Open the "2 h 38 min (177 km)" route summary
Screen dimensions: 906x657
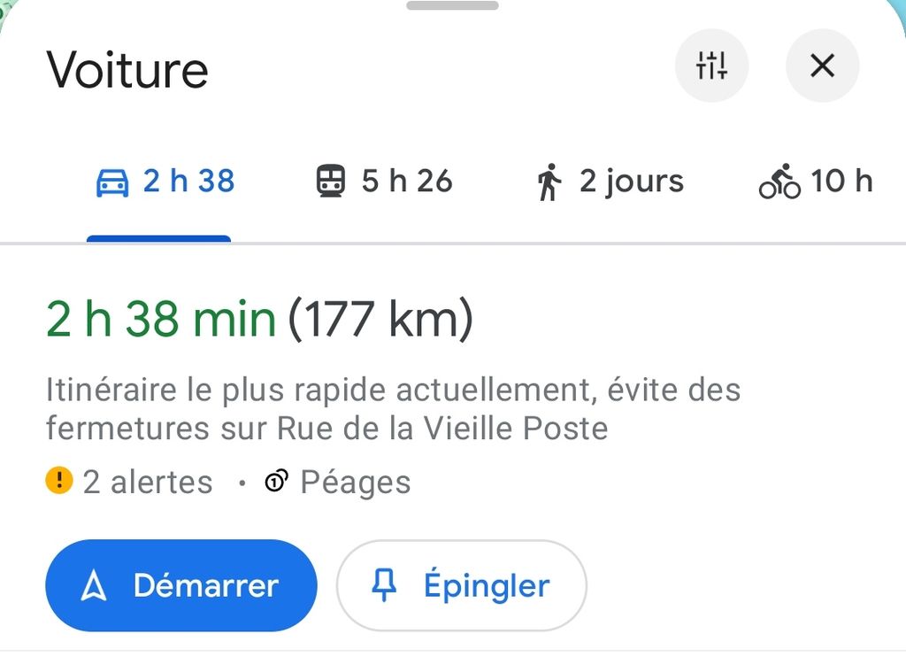(x=259, y=320)
